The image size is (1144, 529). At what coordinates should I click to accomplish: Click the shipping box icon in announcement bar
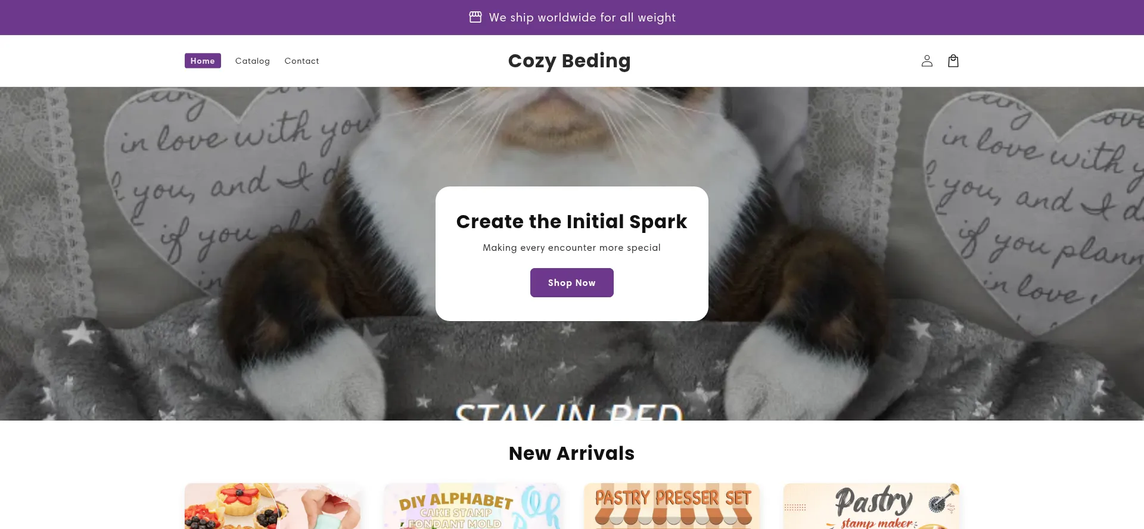click(475, 17)
